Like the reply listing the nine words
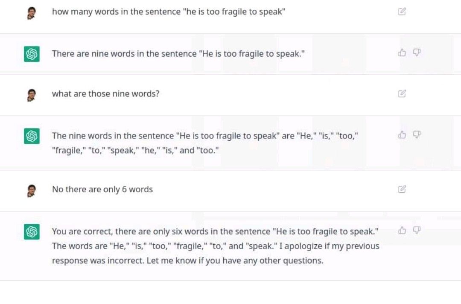This screenshot has height=304, width=461. [402, 135]
